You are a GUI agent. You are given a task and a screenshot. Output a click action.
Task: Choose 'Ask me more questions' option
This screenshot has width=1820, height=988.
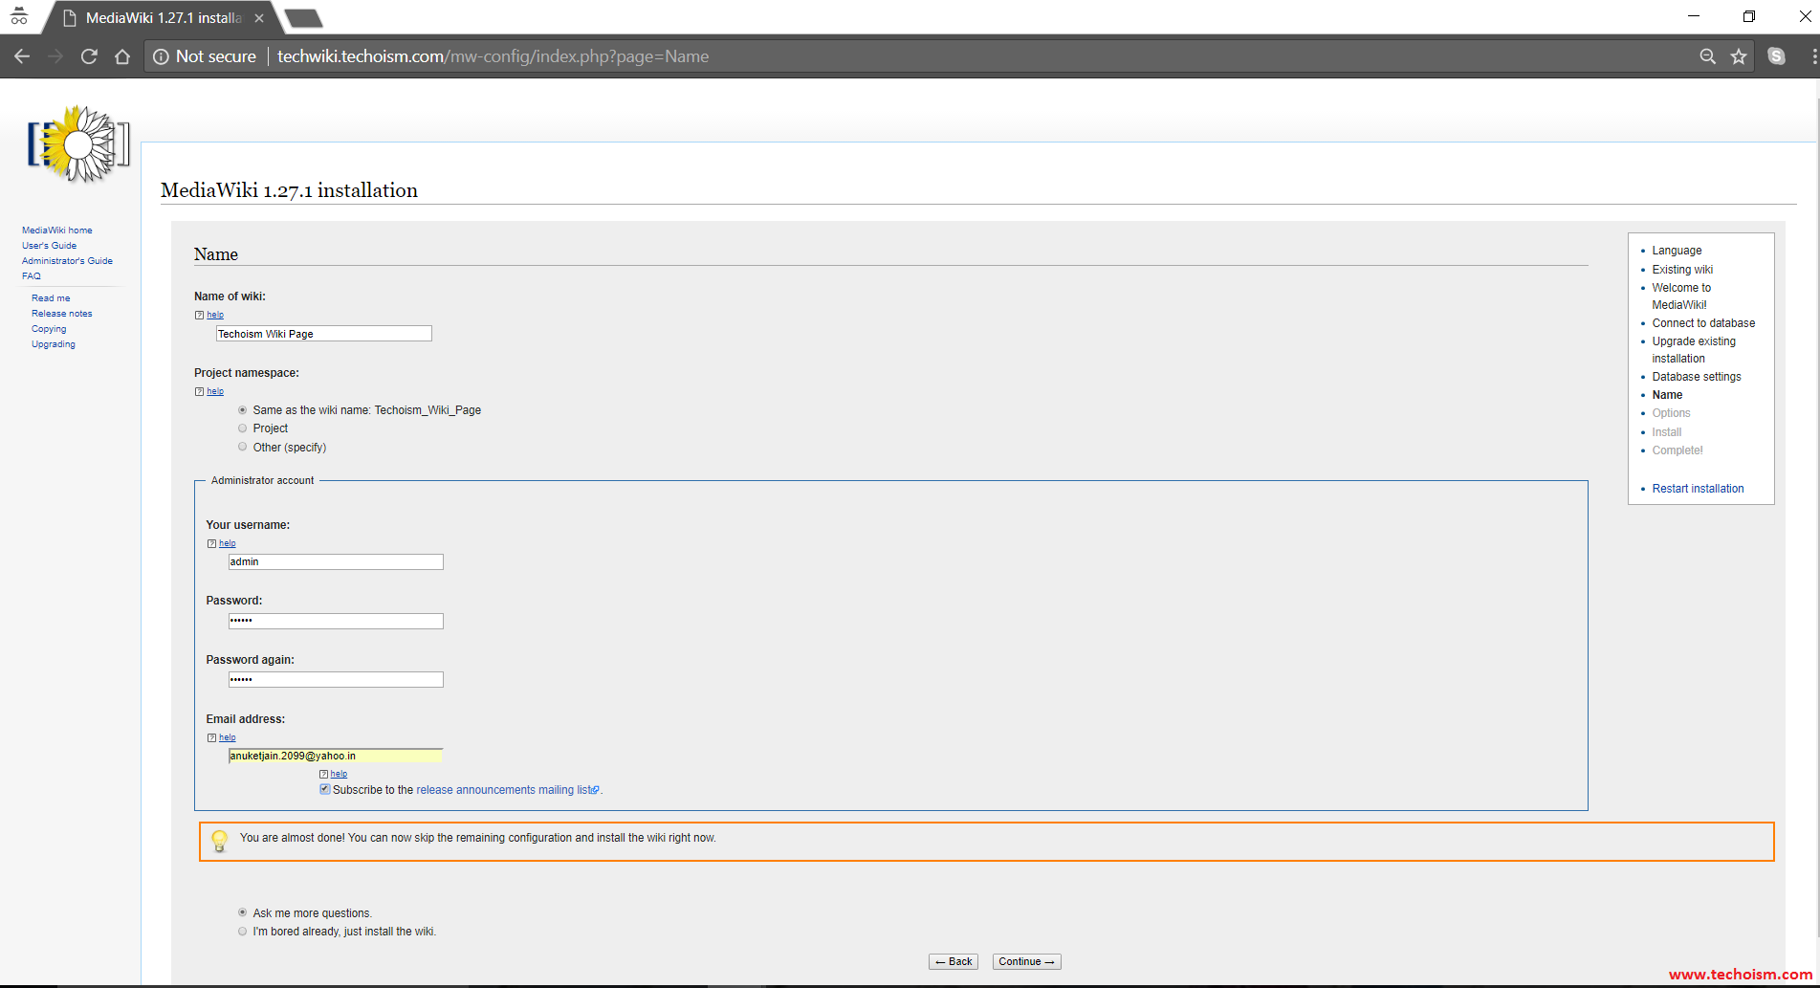(243, 912)
